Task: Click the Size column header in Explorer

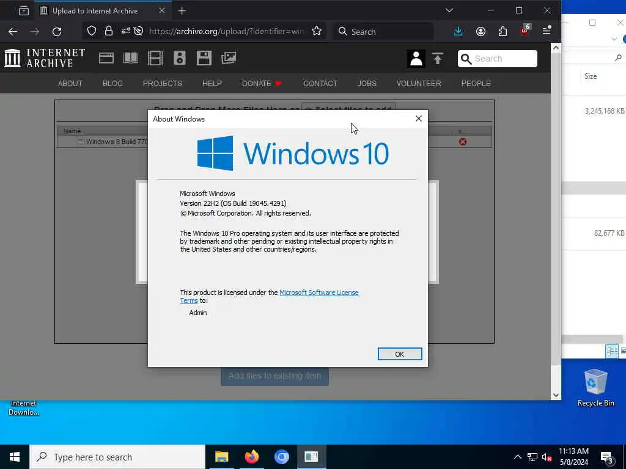Action: click(x=591, y=76)
